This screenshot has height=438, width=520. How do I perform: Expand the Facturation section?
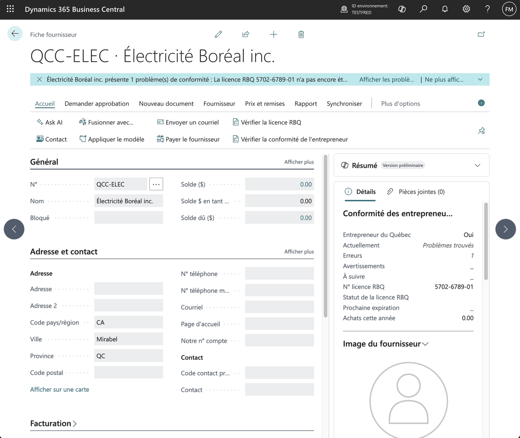pos(53,424)
